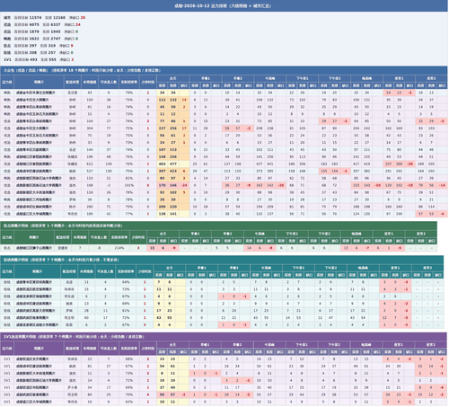
Task: Click the red -20 gap cell
Action: coord(280,185)
